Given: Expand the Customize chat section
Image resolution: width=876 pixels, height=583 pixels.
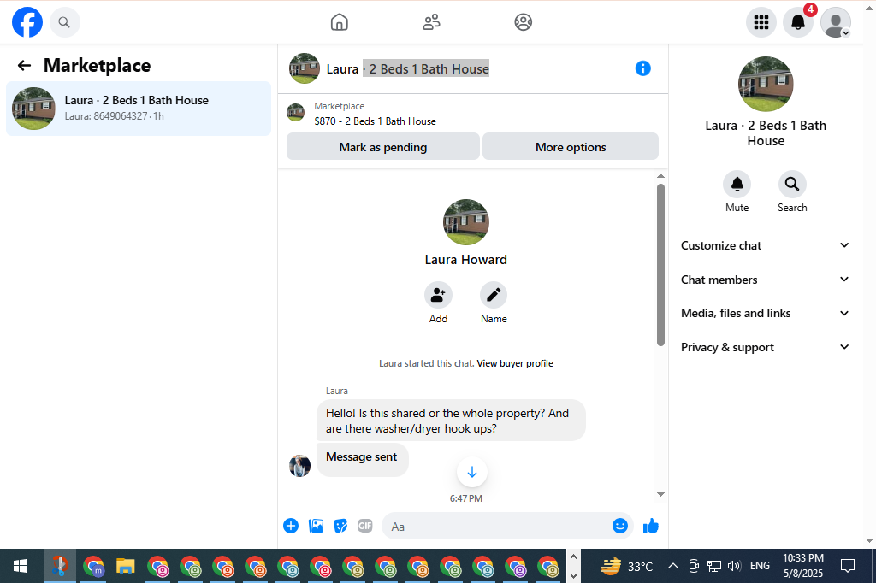Looking at the screenshot, I should point(765,245).
